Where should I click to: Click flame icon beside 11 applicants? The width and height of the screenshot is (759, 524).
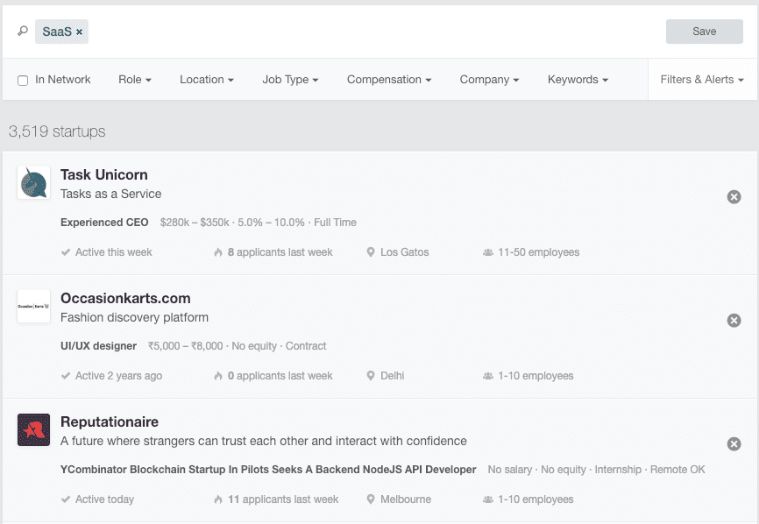[x=218, y=499]
